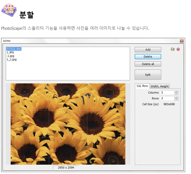Click the Cell Size value 983x698
Image resolution: width=191 pixels, height=174 pixels.
point(169,104)
